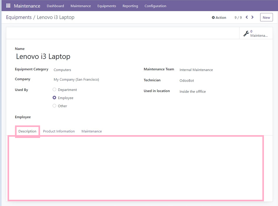
Task: Select the Department radio button
Action: coord(54,90)
